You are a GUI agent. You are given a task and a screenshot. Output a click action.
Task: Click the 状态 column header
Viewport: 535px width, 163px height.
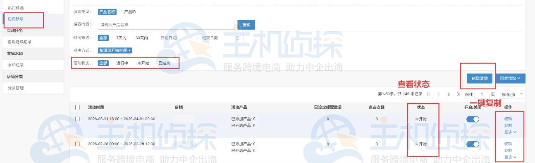420,107
